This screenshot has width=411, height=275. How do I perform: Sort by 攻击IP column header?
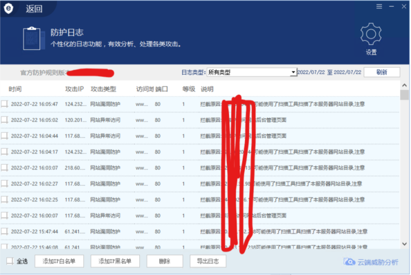(74, 89)
